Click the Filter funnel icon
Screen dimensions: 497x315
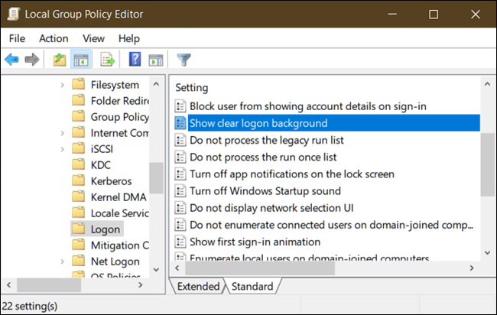pyautogui.click(x=184, y=59)
